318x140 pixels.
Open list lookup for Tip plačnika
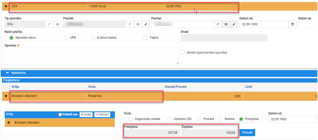pos(57,24)
